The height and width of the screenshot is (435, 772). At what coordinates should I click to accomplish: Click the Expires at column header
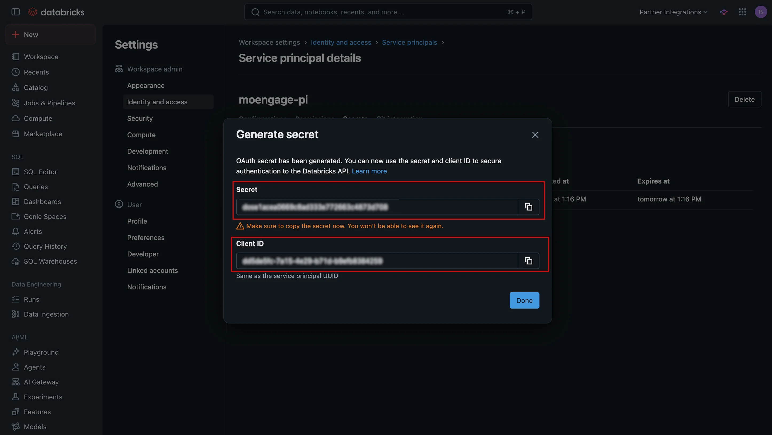coord(653,181)
